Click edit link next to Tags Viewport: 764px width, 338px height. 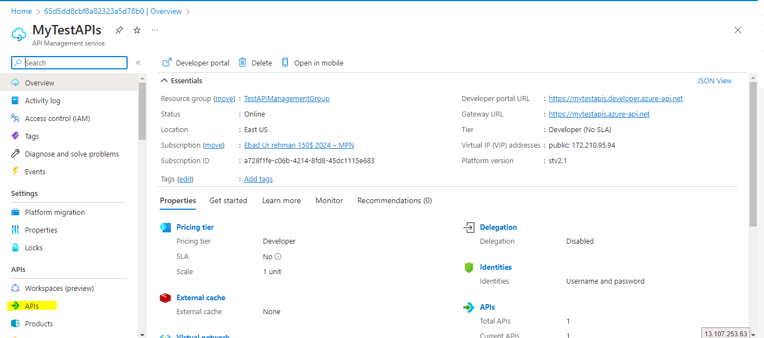pos(185,179)
